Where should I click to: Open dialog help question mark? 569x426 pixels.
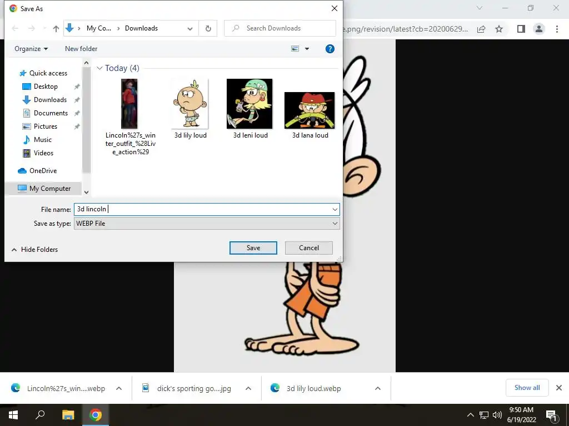(x=330, y=49)
